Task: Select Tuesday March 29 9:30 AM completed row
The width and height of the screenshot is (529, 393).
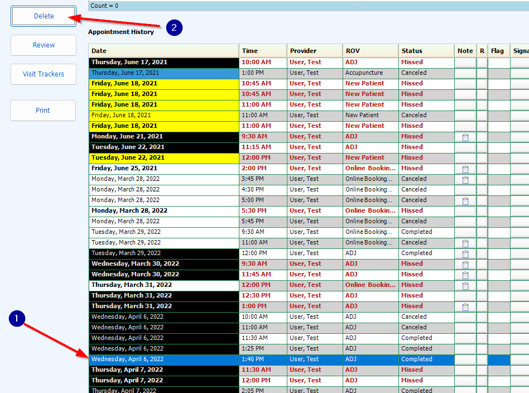Action: pos(309,232)
